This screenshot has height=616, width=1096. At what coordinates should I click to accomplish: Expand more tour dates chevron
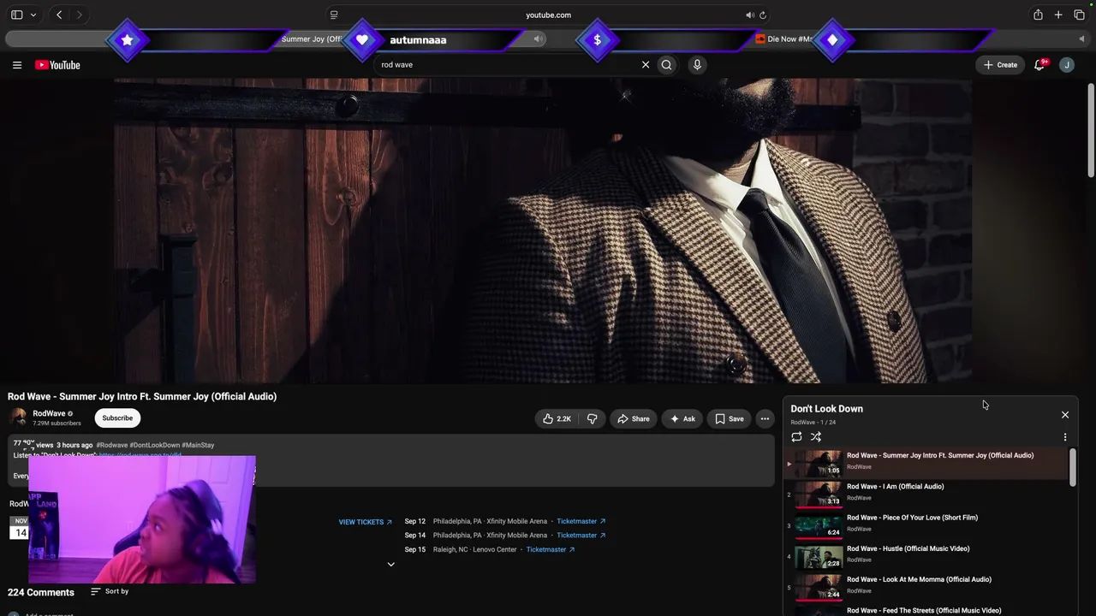[391, 565]
